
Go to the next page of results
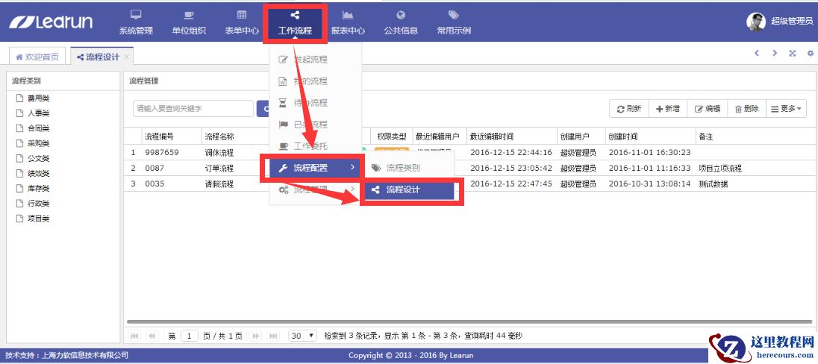255,336
